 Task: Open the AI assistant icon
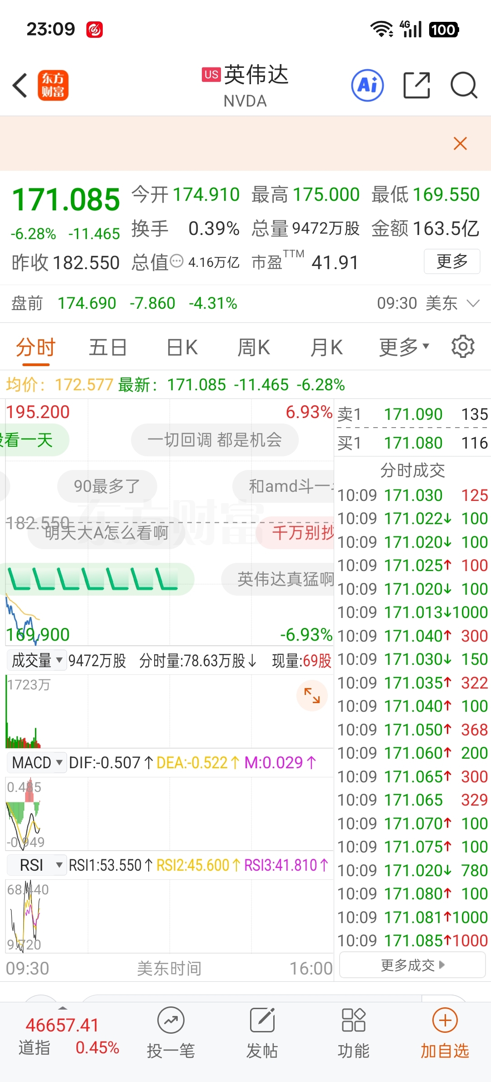pyautogui.click(x=367, y=85)
